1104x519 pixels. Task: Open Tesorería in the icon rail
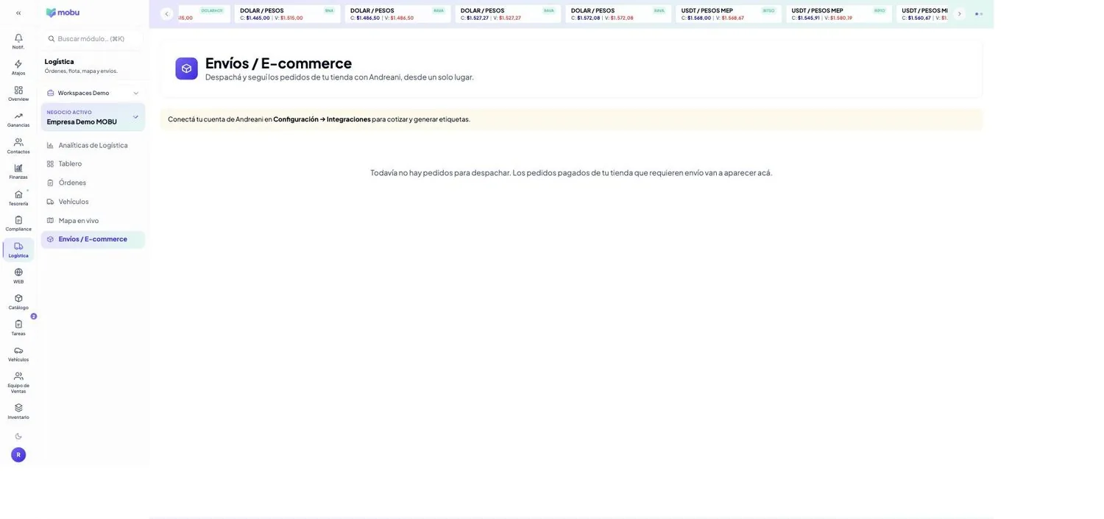pyautogui.click(x=18, y=198)
